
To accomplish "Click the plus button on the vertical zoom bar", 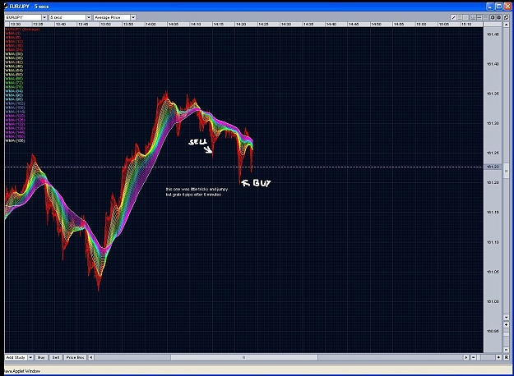I will coord(506,324).
